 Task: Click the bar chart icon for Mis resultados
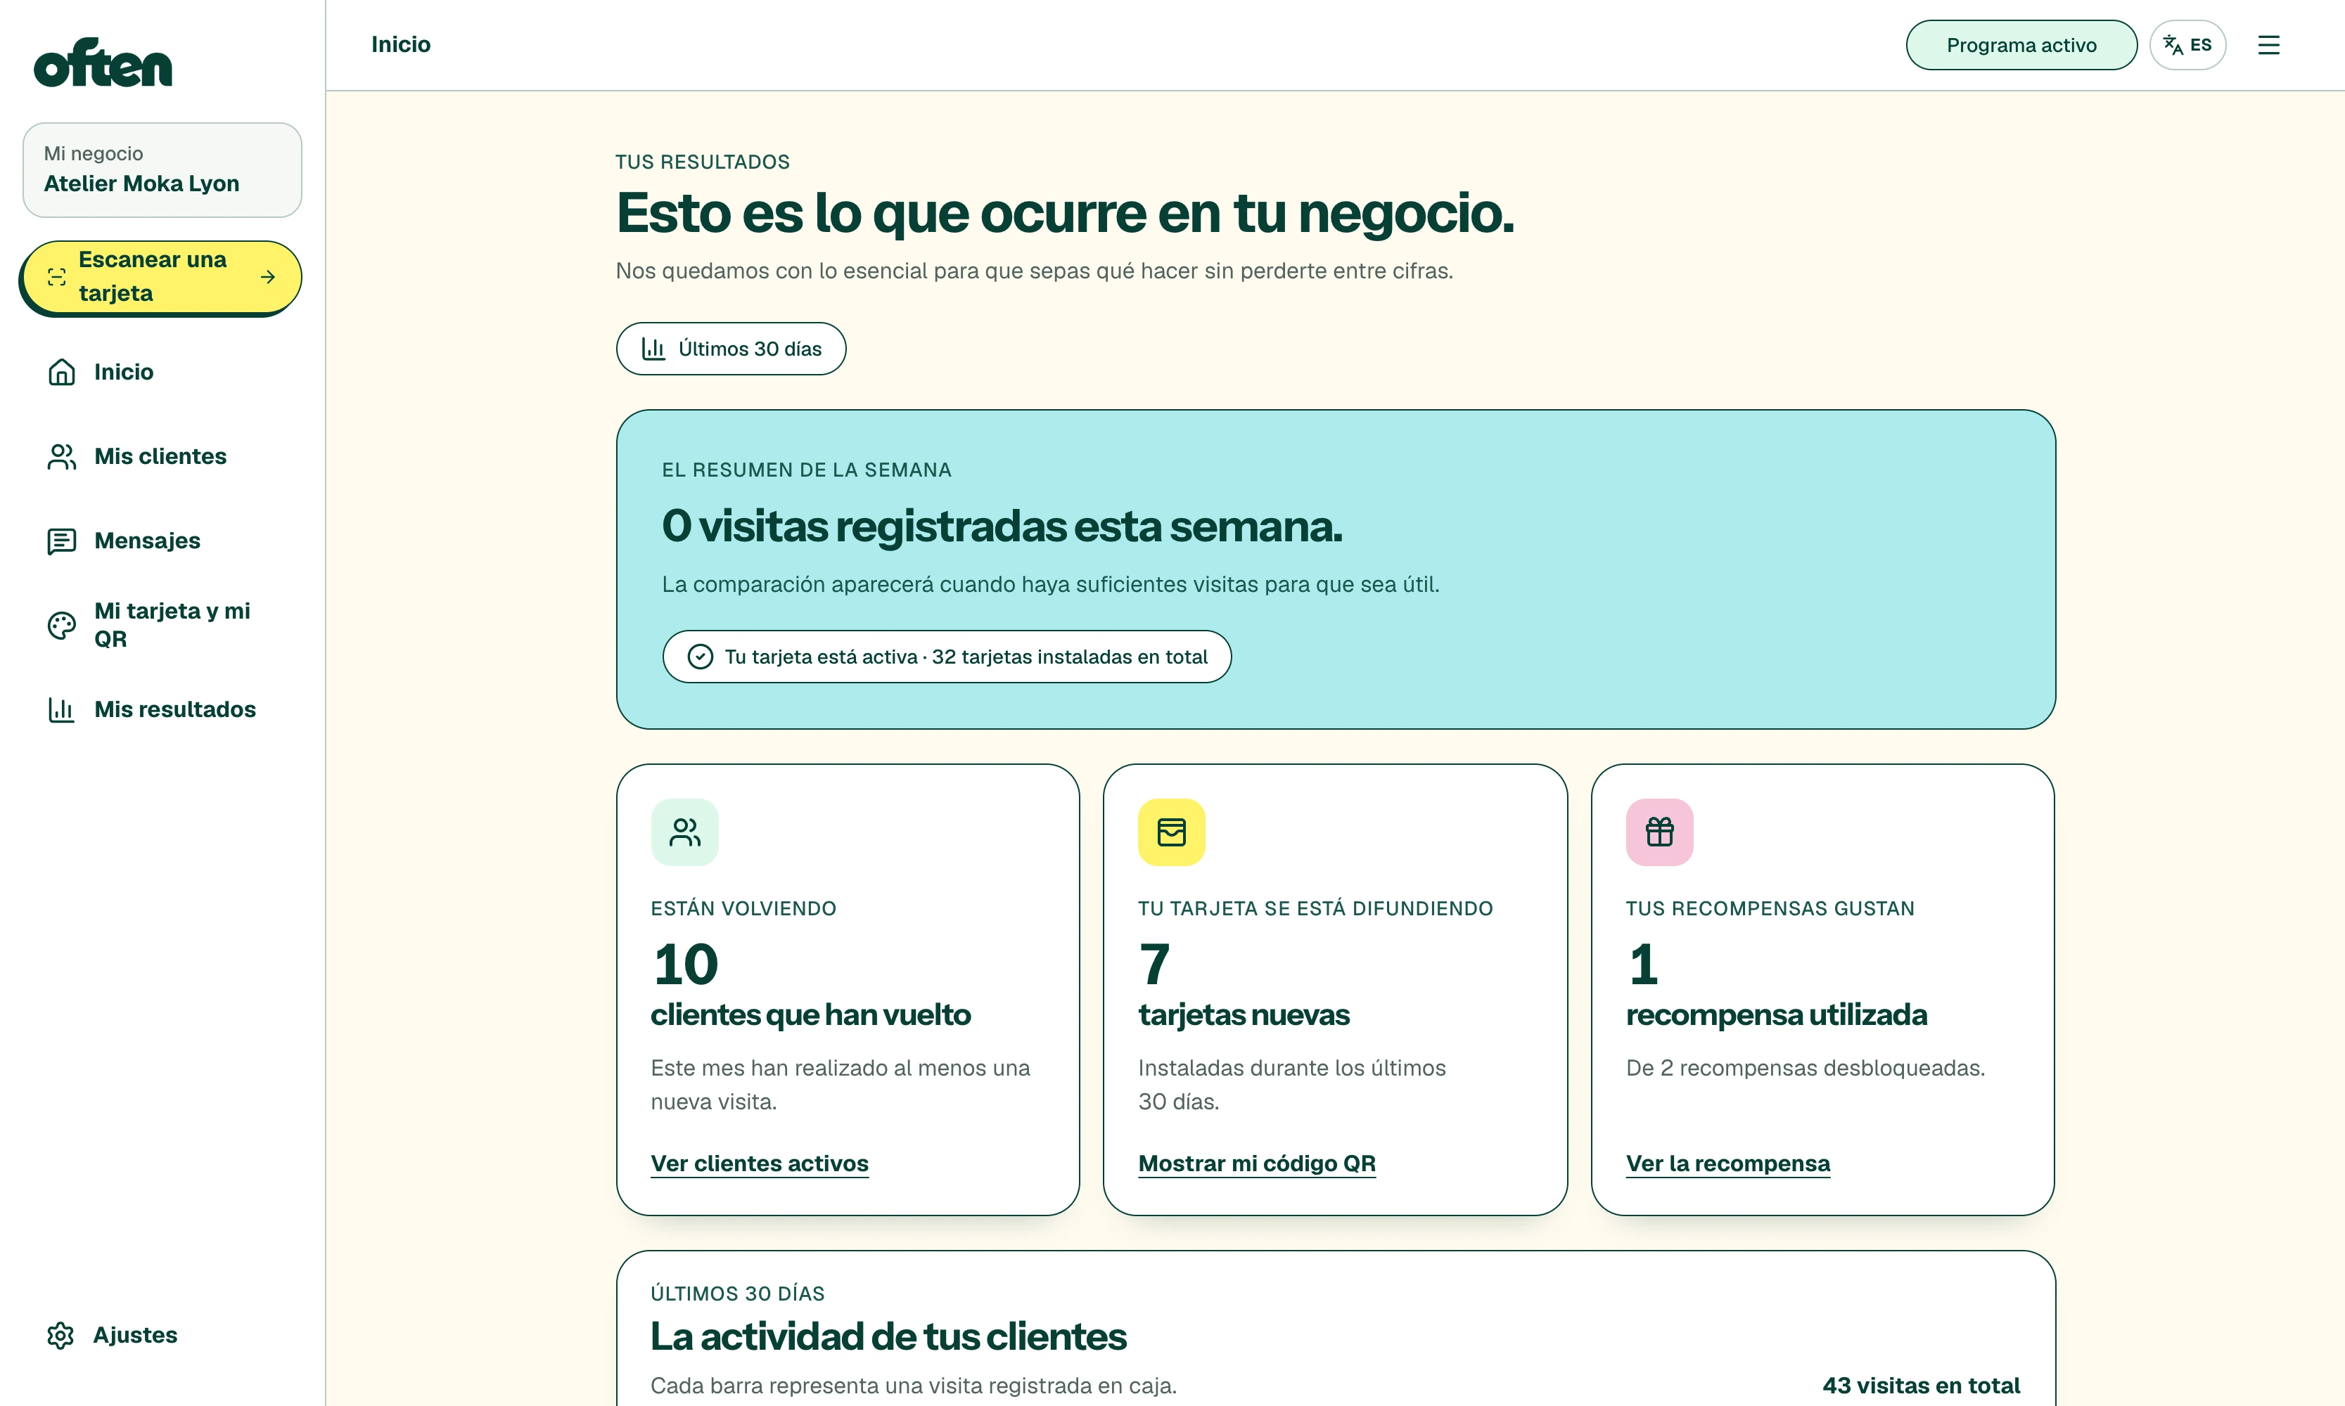point(62,709)
